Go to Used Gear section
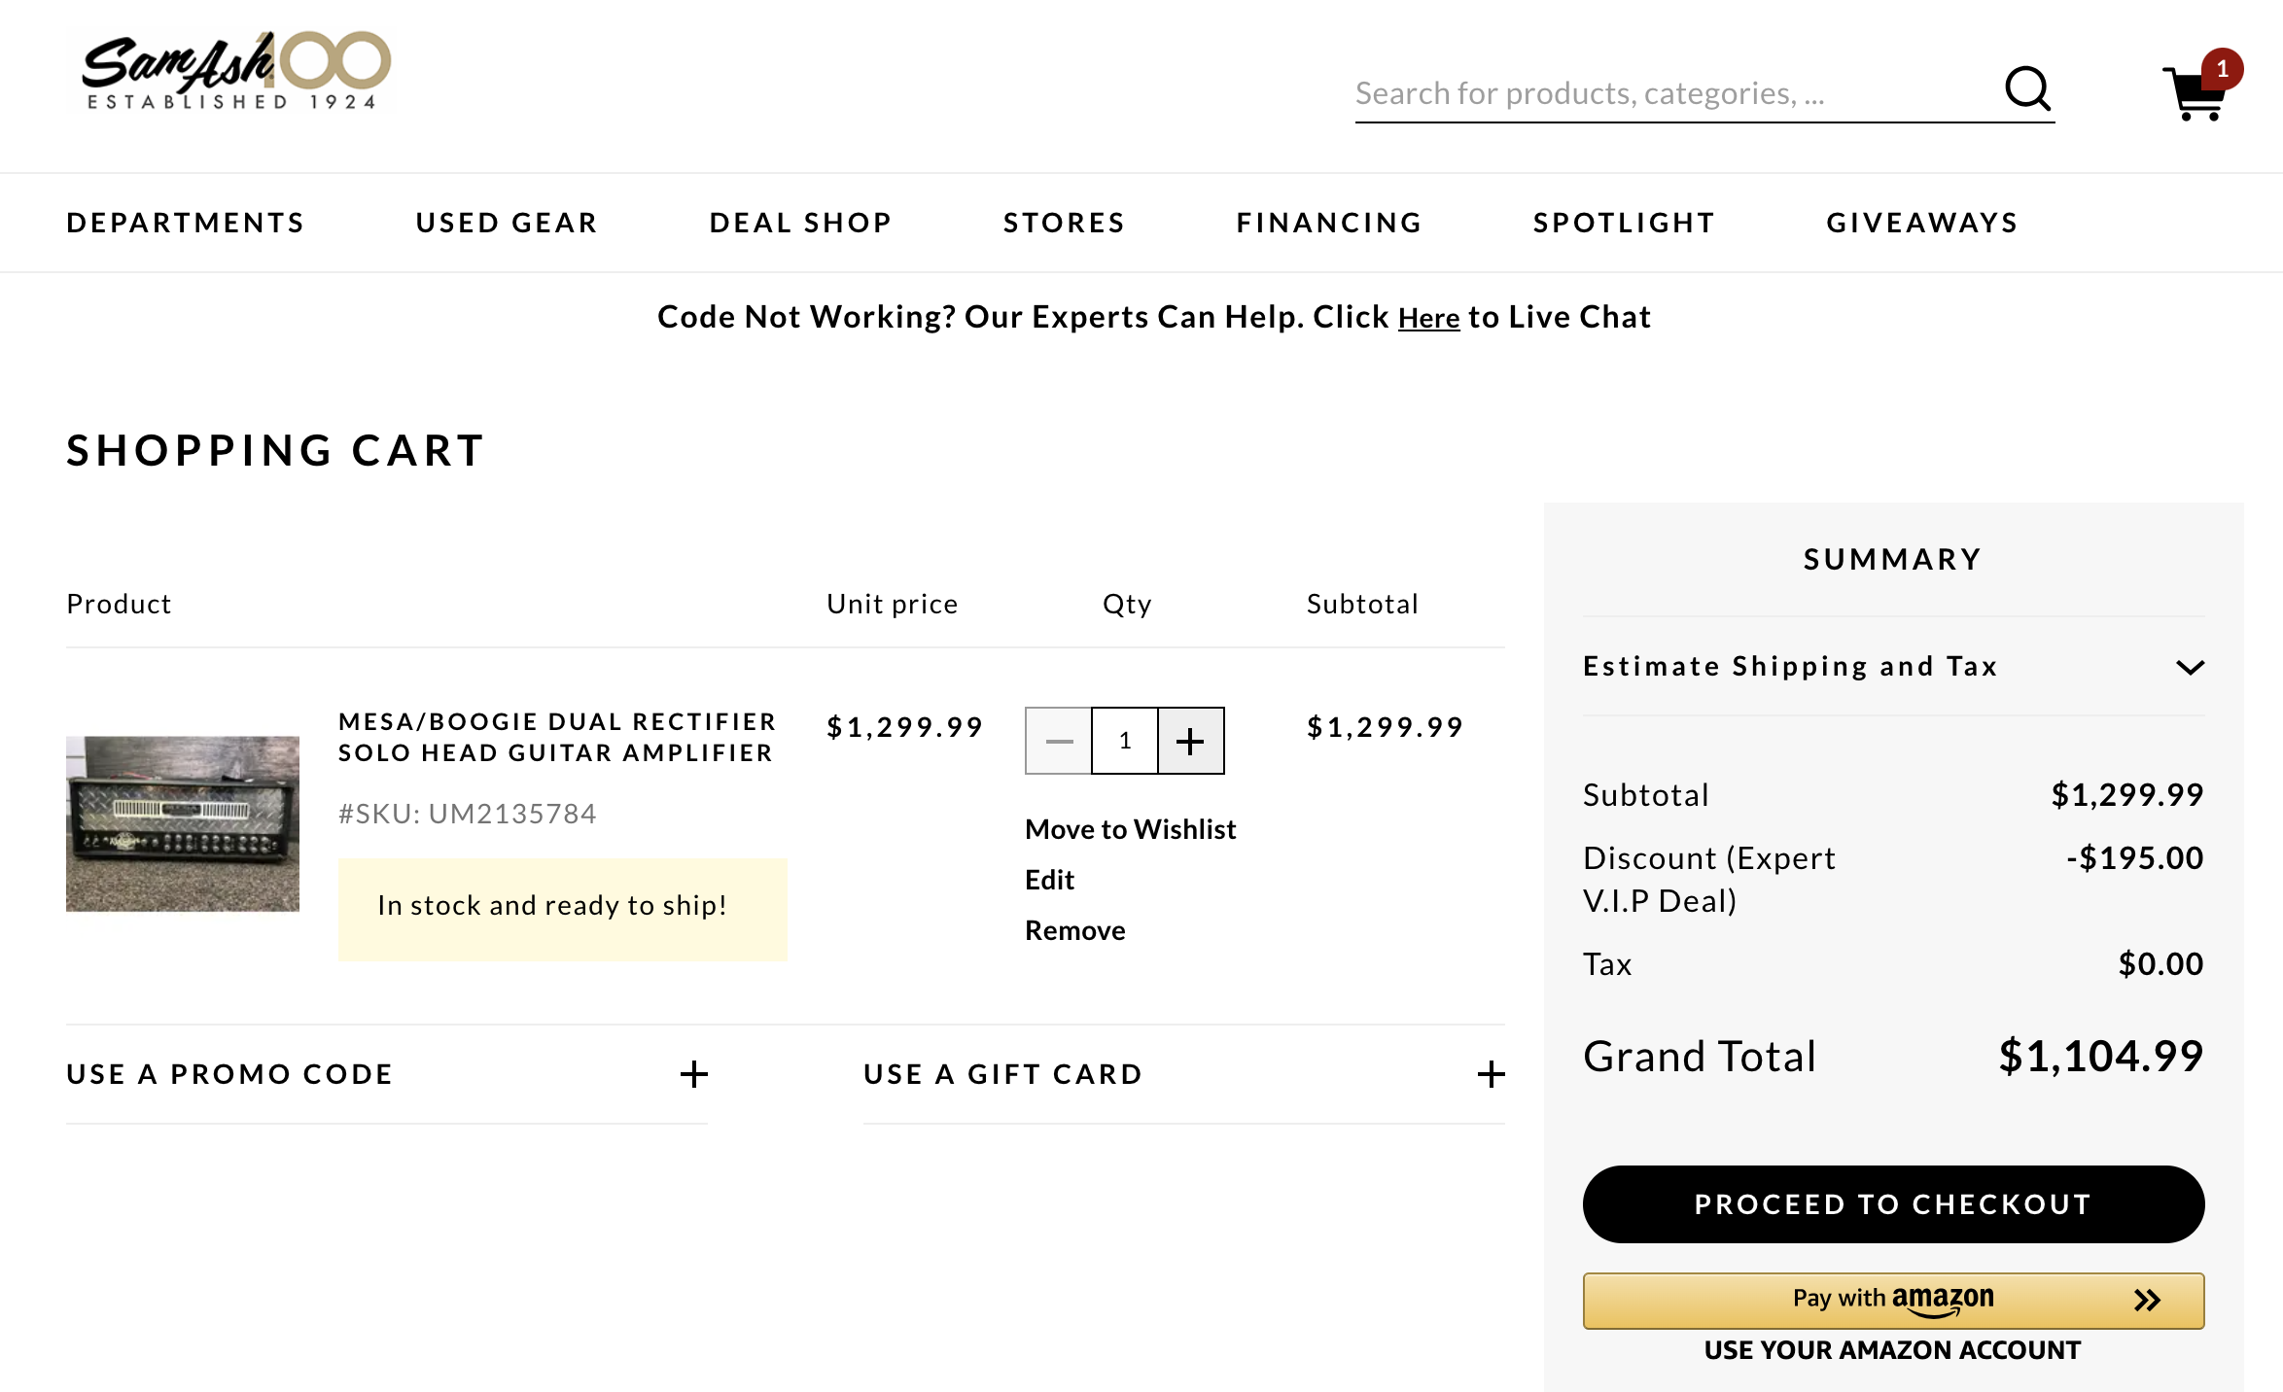2283x1392 pixels. (507, 223)
